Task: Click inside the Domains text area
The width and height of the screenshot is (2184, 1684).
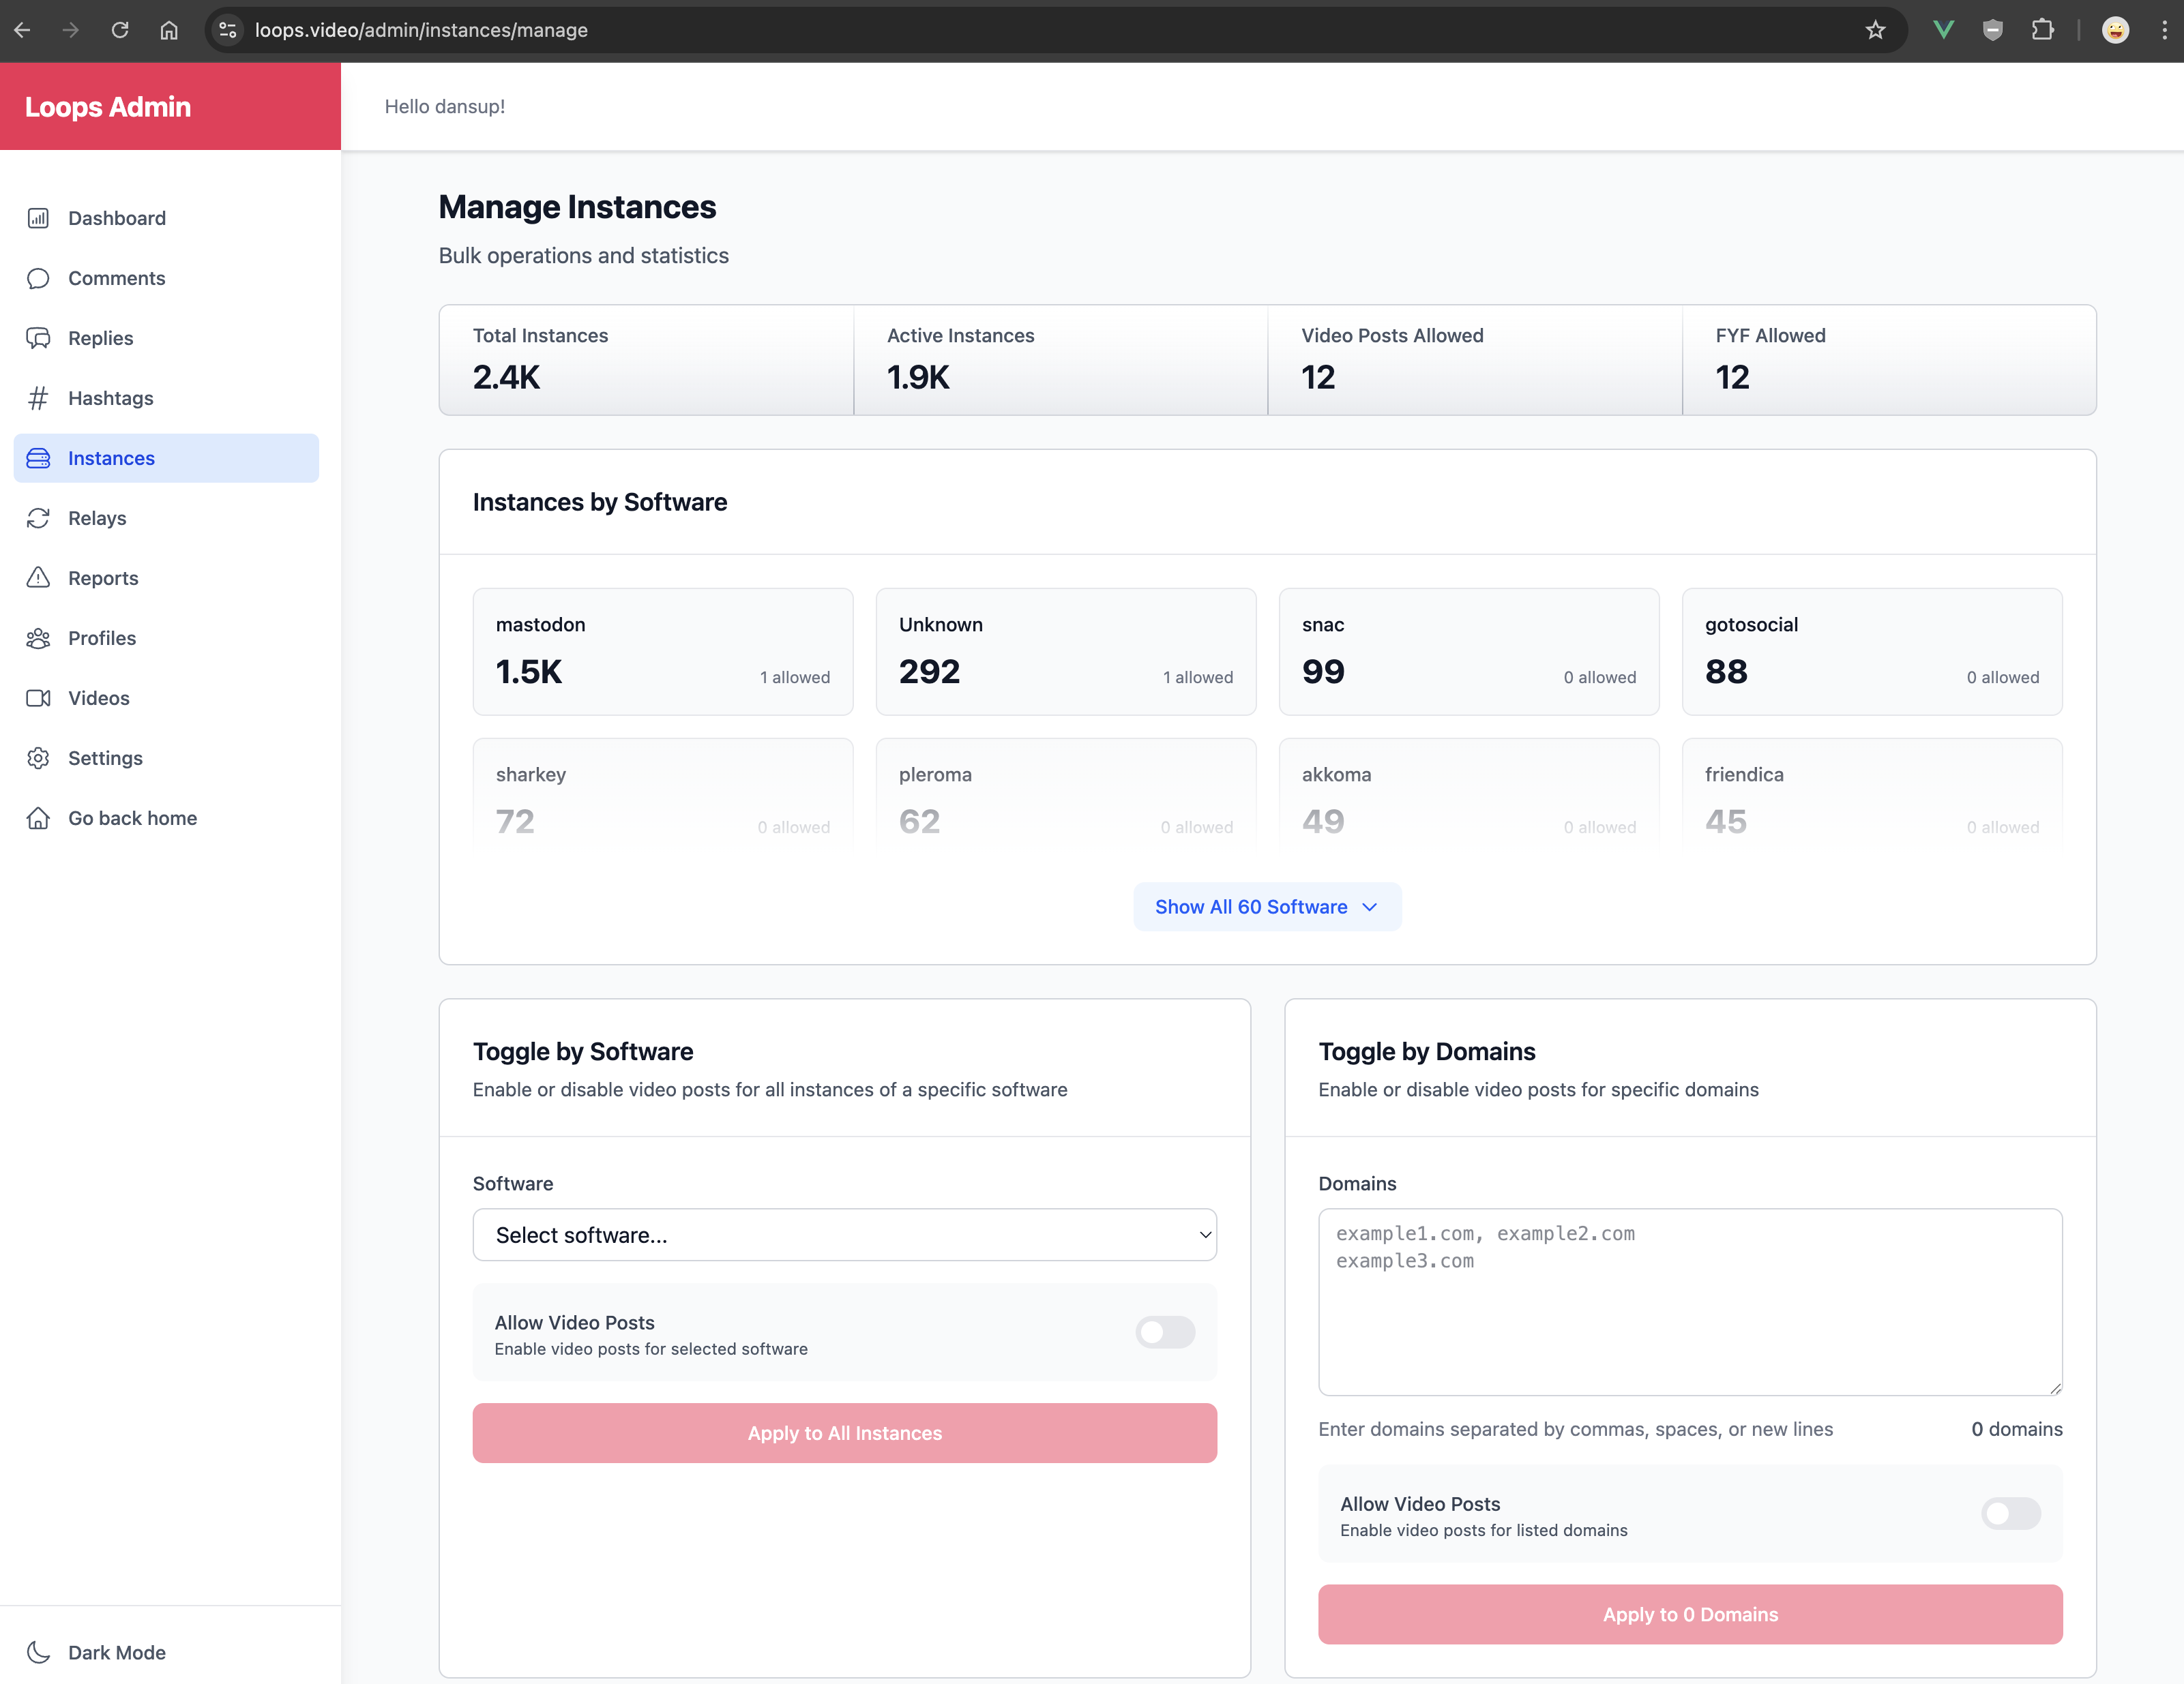Action: [1690, 1302]
